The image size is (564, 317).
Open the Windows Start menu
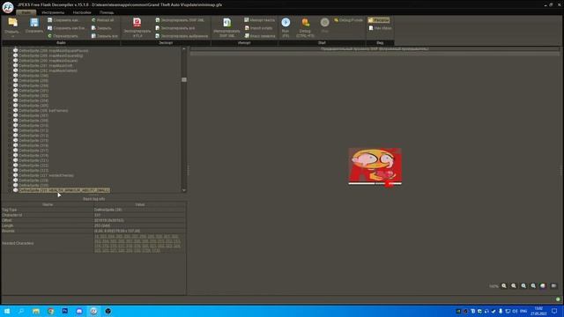pyautogui.click(x=6, y=311)
